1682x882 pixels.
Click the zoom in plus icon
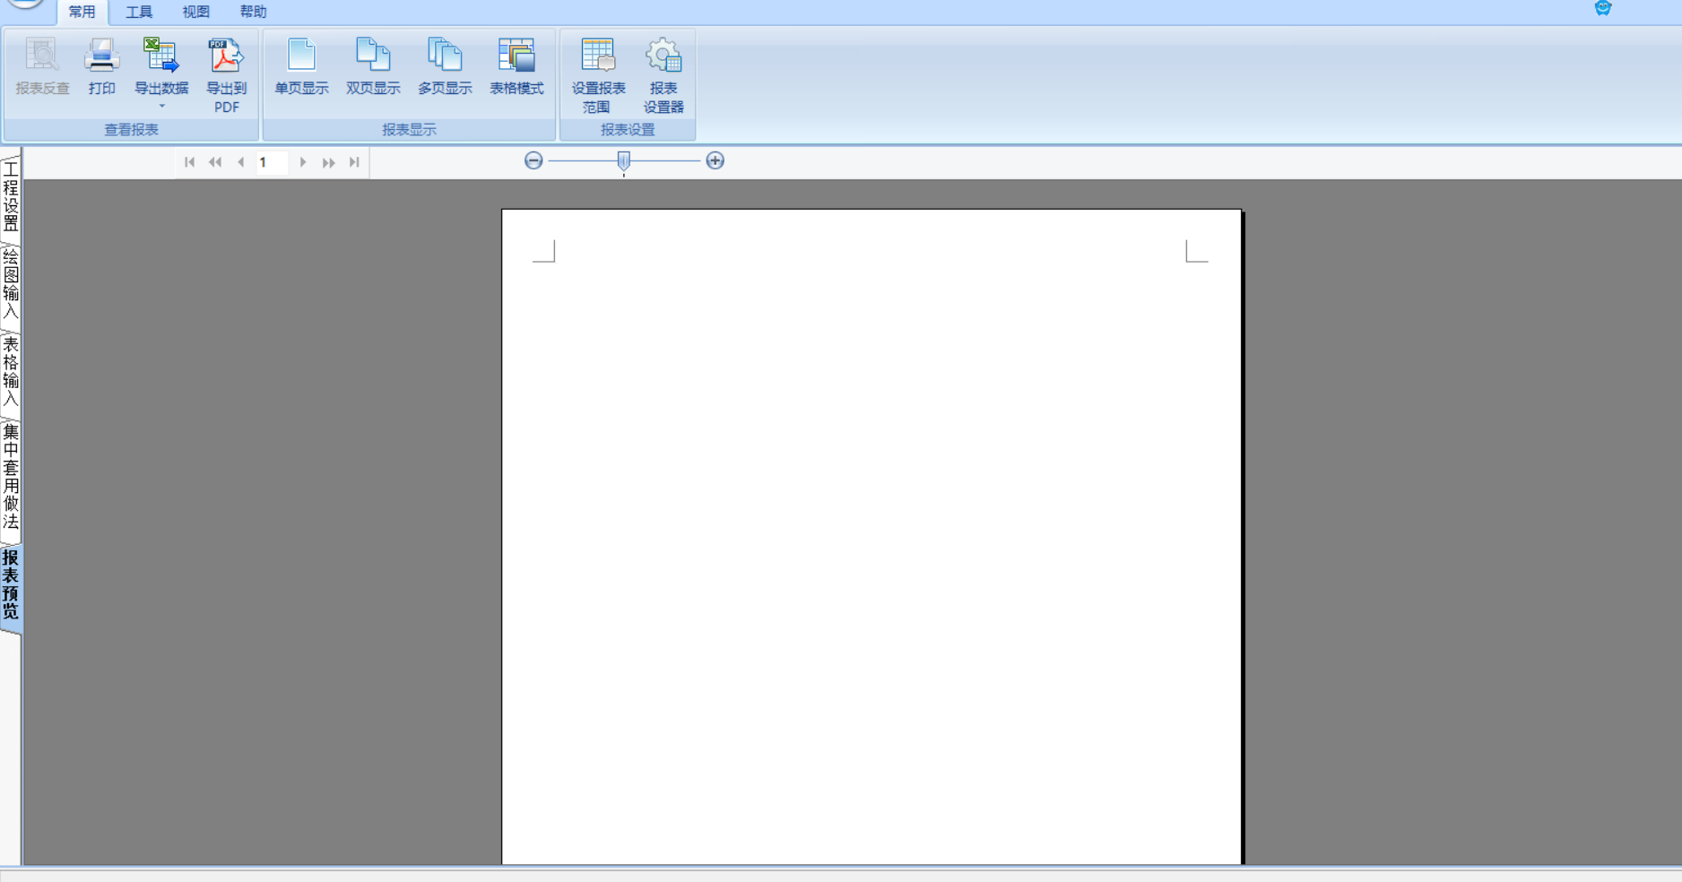pos(715,160)
